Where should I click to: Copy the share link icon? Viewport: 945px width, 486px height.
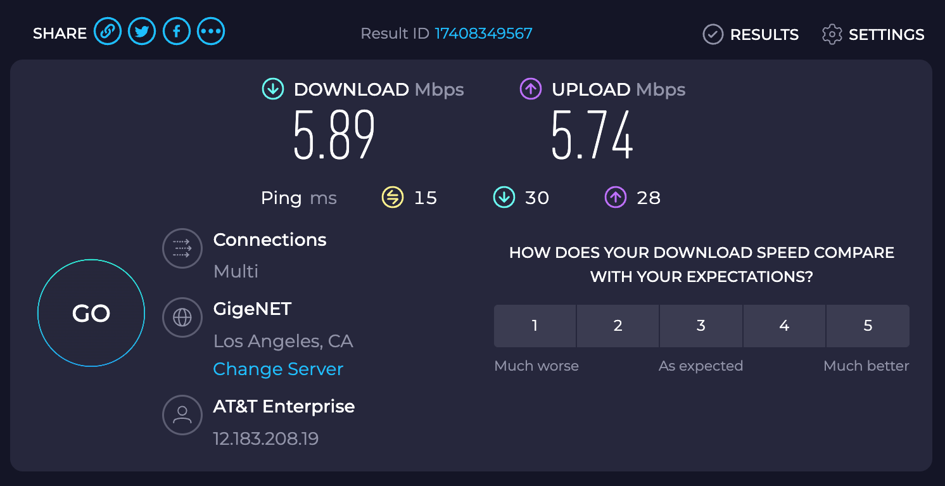[x=108, y=32]
